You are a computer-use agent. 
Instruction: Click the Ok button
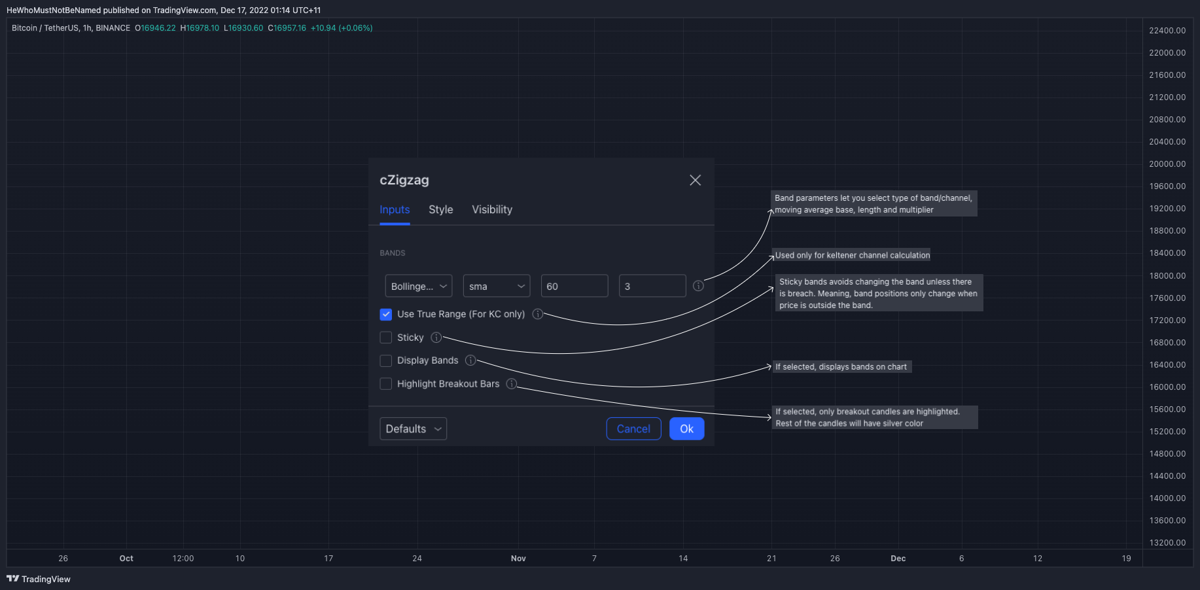pyautogui.click(x=686, y=428)
